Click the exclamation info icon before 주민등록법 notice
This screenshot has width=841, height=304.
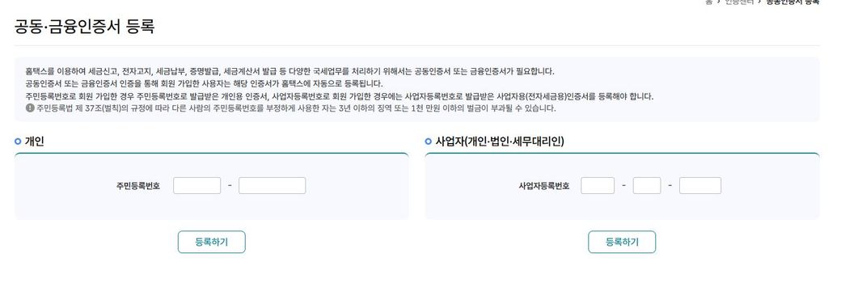[30, 108]
